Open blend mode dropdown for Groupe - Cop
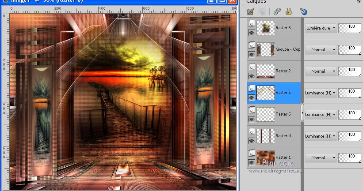The image size is (363, 191). click(321, 50)
